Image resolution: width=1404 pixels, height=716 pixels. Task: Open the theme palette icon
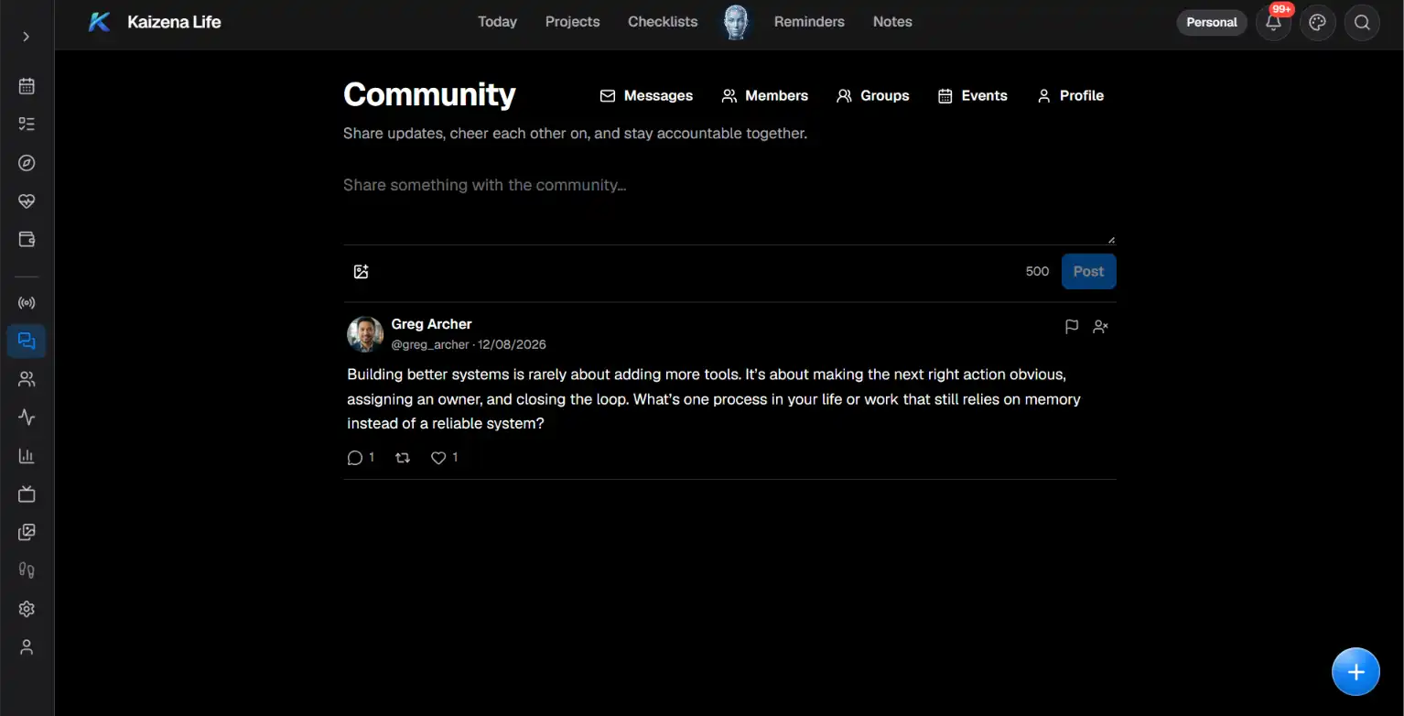(1317, 23)
